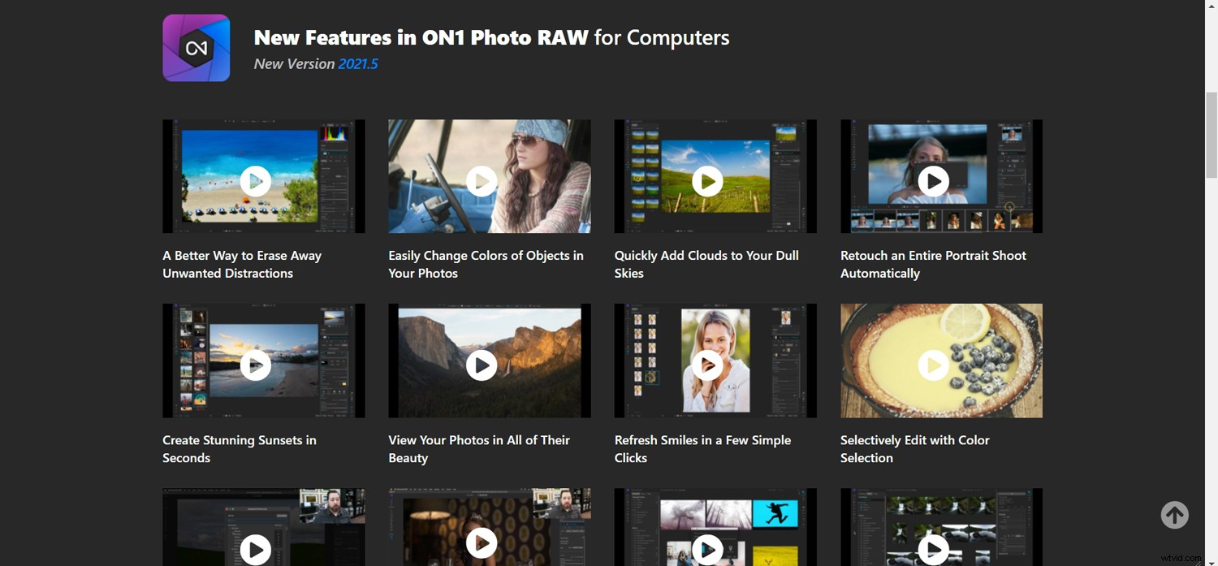Open the 'A Better Way to Erase Away Unwanted Distractions' title link
Viewport: 1218px width, 566px height.
click(x=242, y=264)
